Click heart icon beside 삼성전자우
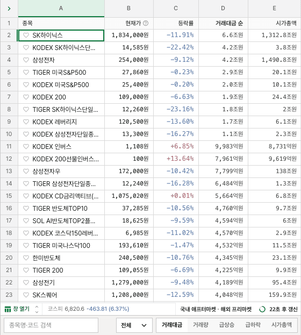301x335 pixels. 26,172
